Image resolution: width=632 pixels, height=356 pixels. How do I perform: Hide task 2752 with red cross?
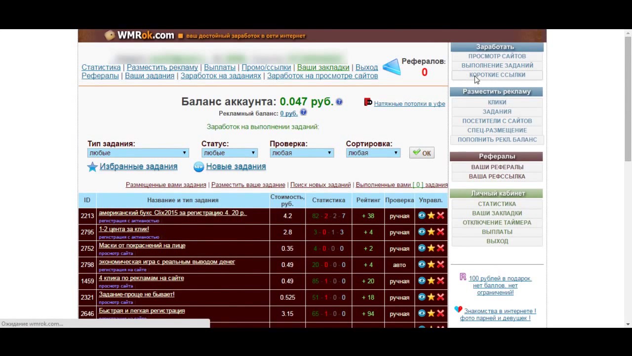click(440, 248)
